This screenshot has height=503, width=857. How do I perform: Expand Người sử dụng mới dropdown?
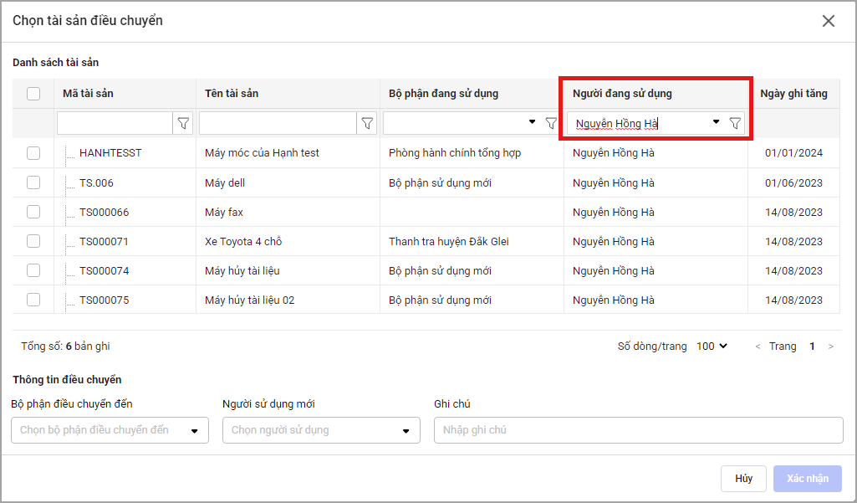click(321, 430)
